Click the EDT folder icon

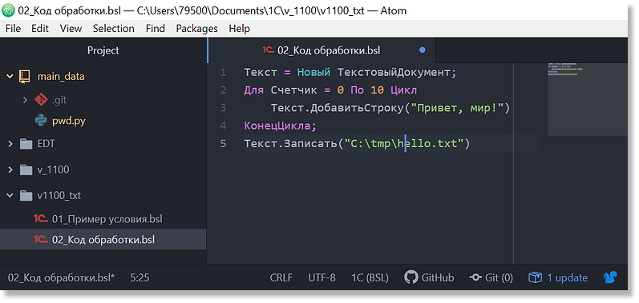pos(26,144)
